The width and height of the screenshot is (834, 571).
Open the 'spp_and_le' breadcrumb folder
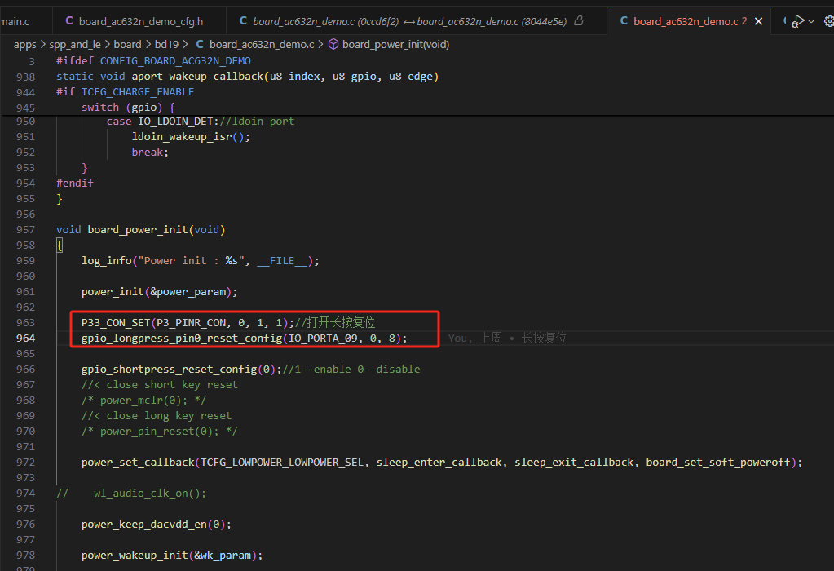pos(75,44)
